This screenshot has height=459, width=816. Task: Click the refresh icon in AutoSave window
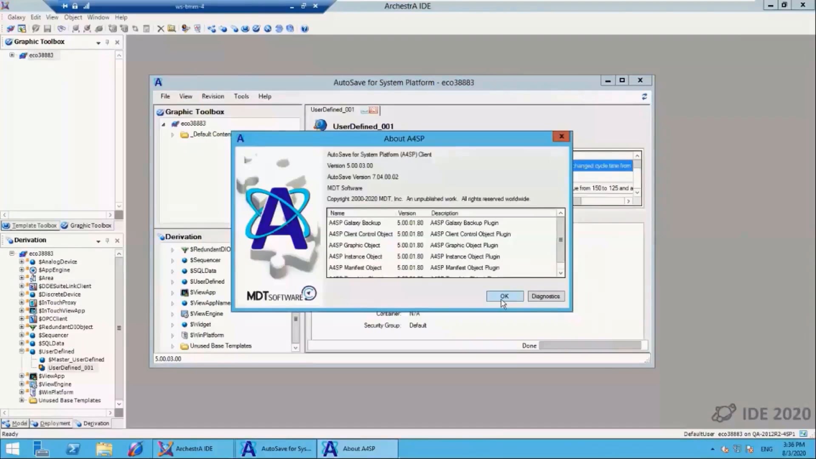point(644,96)
